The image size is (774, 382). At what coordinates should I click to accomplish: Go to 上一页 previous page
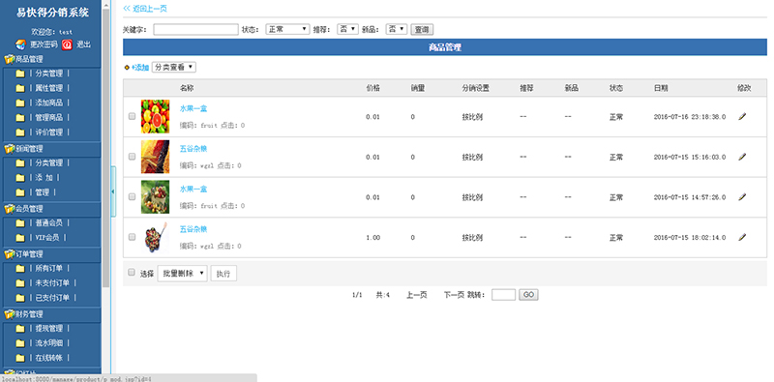pyautogui.click(x=417, y=295)
